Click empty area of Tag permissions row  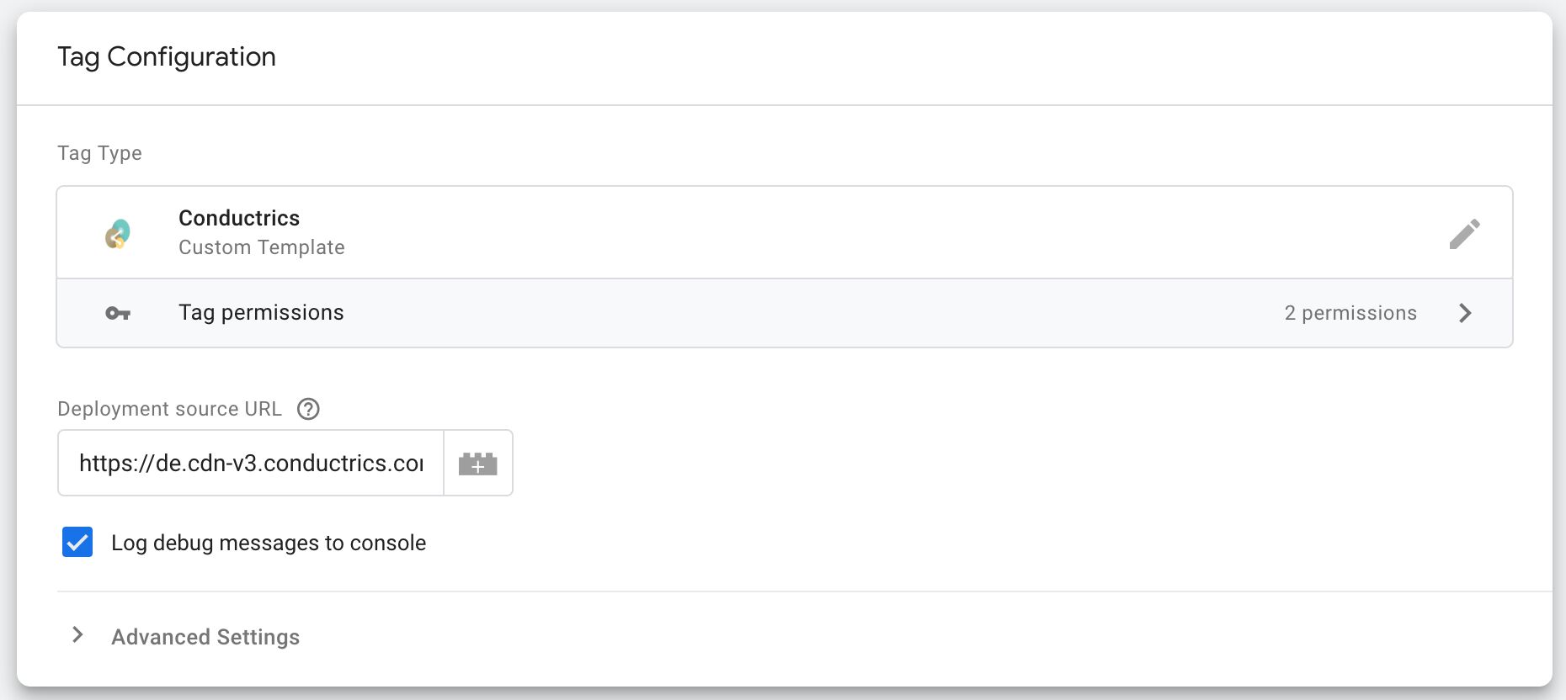tap(800, 313)
